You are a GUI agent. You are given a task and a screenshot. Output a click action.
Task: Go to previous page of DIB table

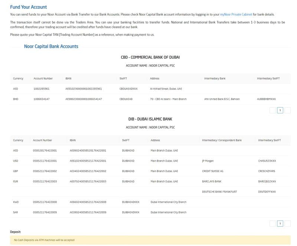[272, 223]
